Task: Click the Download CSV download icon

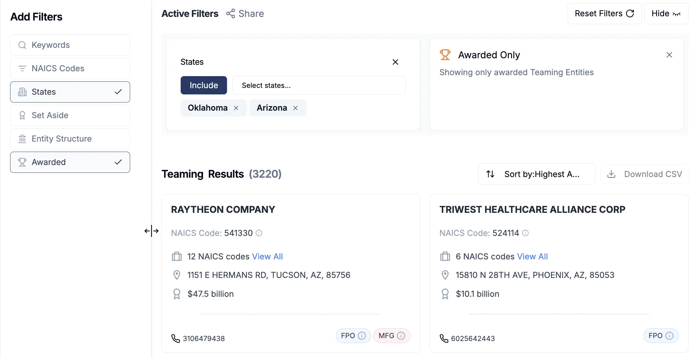Action: coord(612,174)
